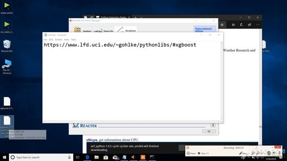Open Task View from the taskbar
287x161 pixels.
coord(78,157)
